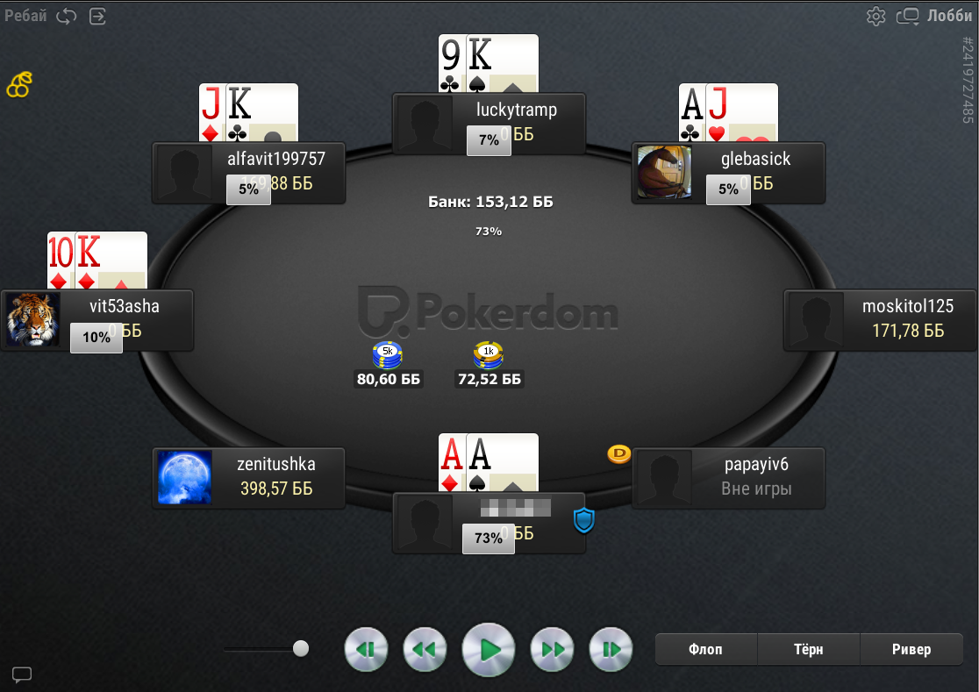Rewind the hand replay
Image resolution: width=979 pixels, height=692 pixels.
click(x=425, y=650)
